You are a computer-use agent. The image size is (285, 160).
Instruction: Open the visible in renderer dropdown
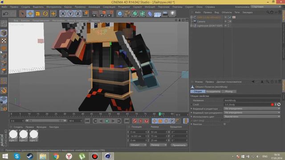pyautogui.click(x=252, y=112)
